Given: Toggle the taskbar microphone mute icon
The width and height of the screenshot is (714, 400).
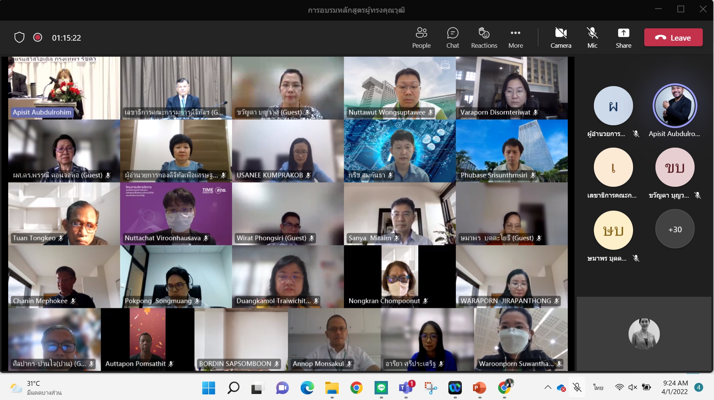Looking at the screenshot, I should tap(577, 387).
